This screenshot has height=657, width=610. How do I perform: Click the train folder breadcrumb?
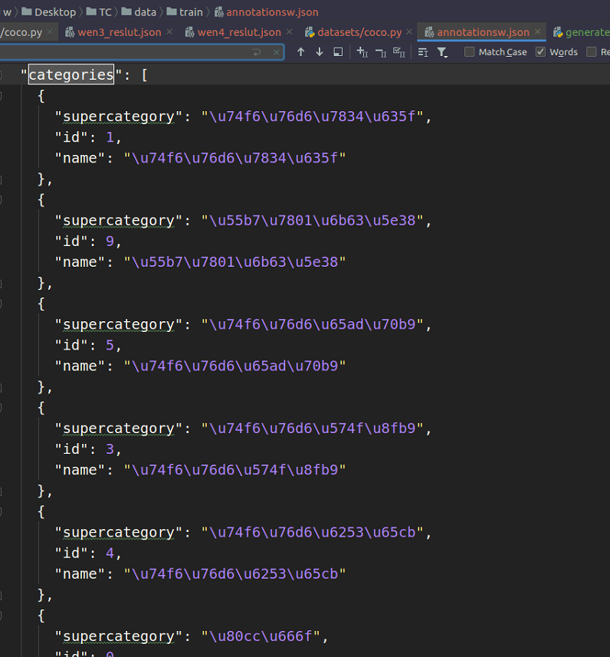pyautogui.click(x=191, y=11)
